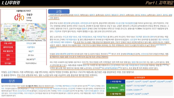Open the '큰 지도 보기' larger map link
The height and width of the screenshot is (98, 174).
(x=7, y=26)
